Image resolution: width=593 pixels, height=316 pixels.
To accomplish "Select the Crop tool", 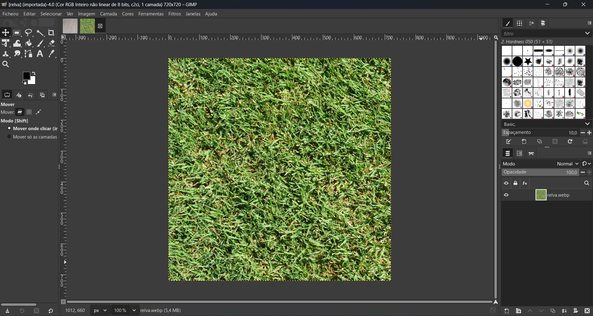I will 51,33.
